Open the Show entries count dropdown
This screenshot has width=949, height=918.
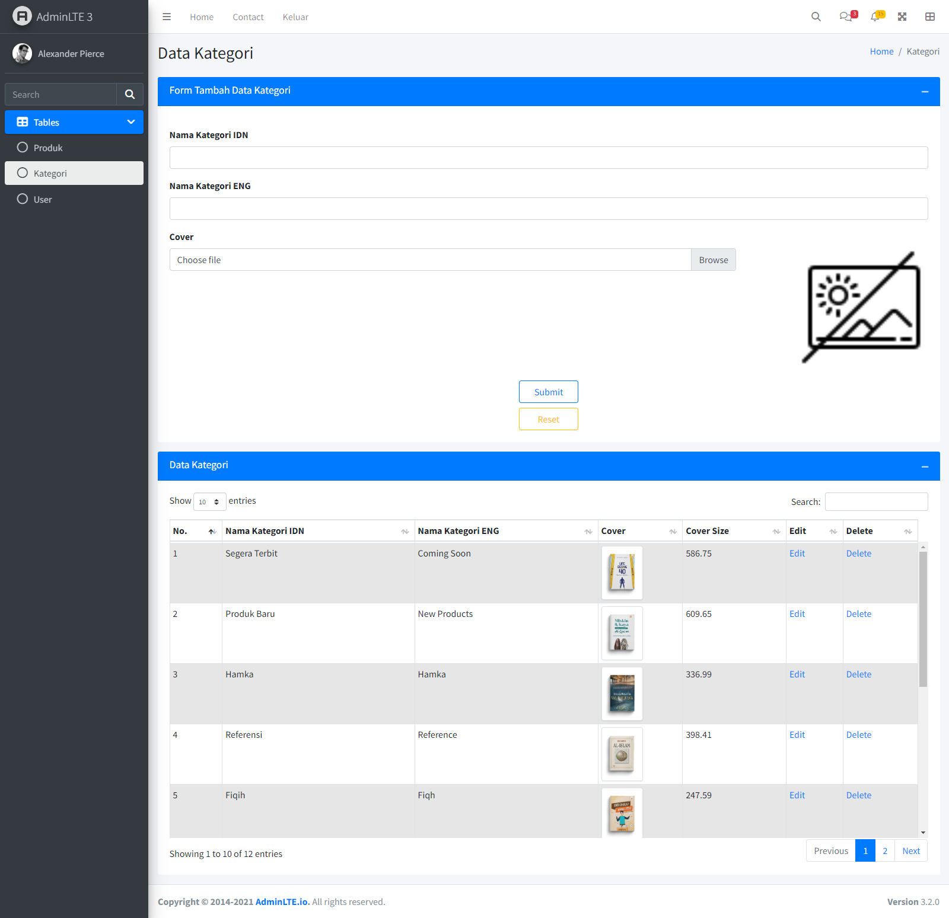[209, 502]
